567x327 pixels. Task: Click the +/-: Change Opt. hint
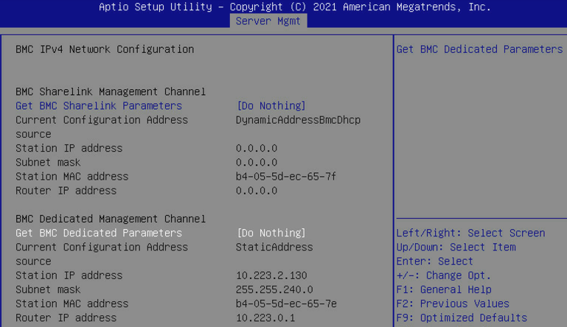[x=444, y=275]
